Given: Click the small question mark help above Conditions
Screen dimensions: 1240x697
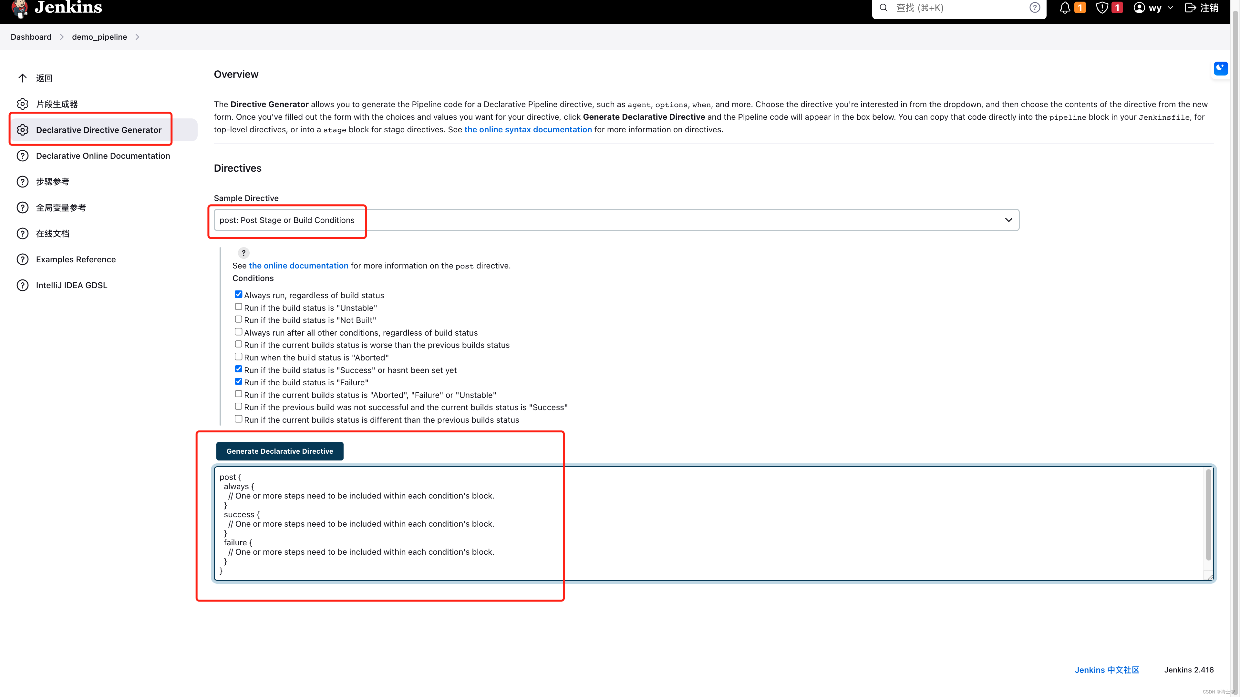Looking at the screenshot, I should [x=243, y=253].
